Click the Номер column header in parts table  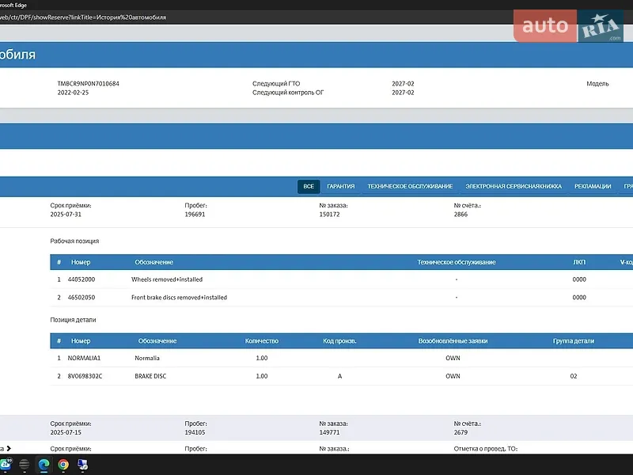(x=81, y=341)
